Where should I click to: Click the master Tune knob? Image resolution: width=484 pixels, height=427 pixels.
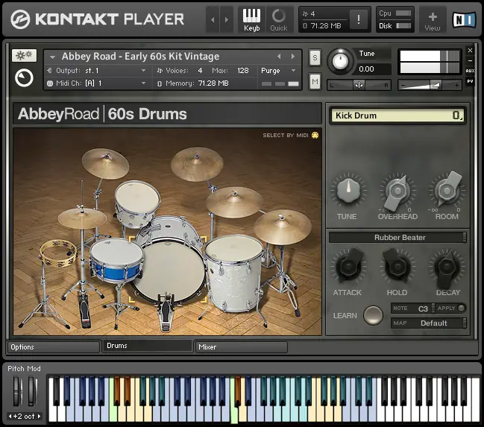click(340, 61)
